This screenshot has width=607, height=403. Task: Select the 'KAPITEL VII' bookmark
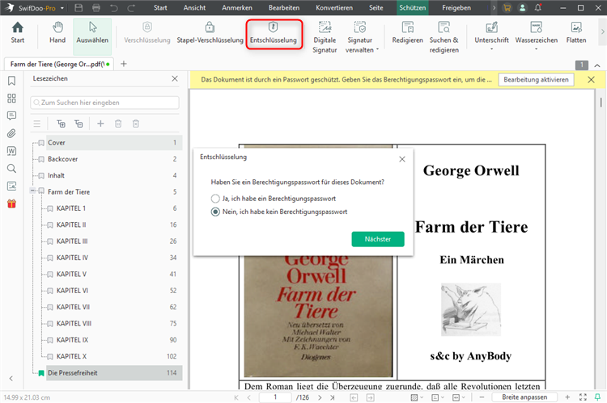pos(114,307)
